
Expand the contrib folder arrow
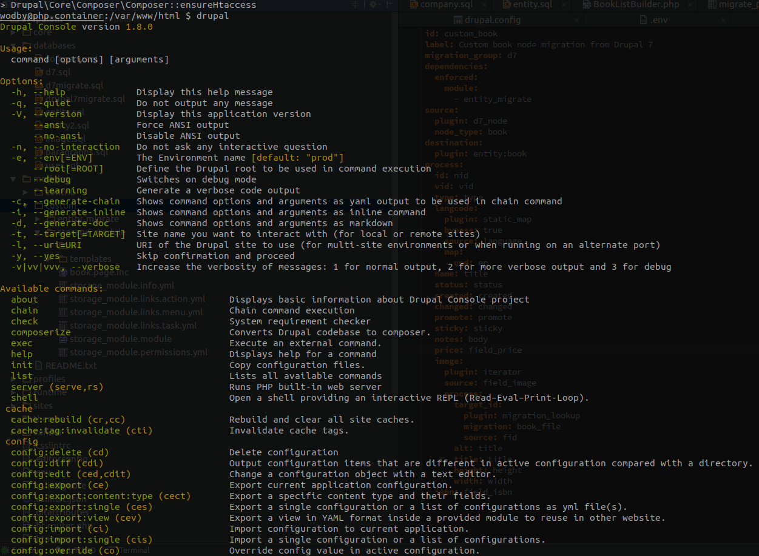point(26,192)
